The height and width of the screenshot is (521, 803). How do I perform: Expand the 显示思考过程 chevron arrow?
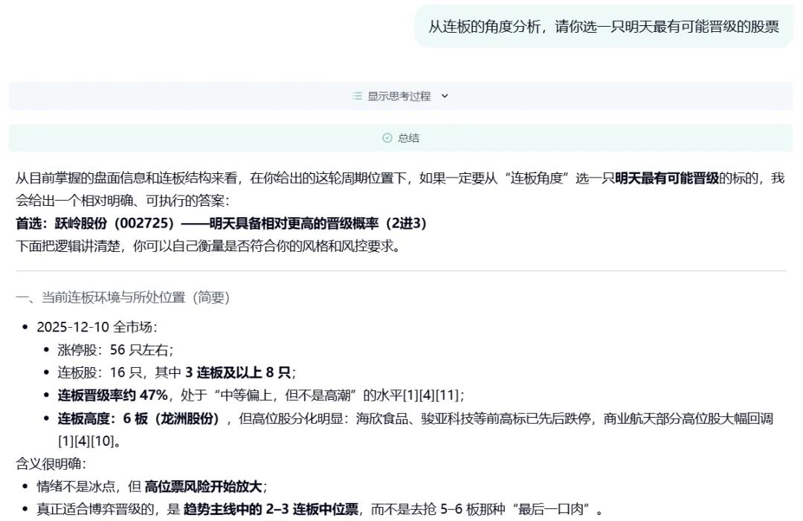(444, 97)
